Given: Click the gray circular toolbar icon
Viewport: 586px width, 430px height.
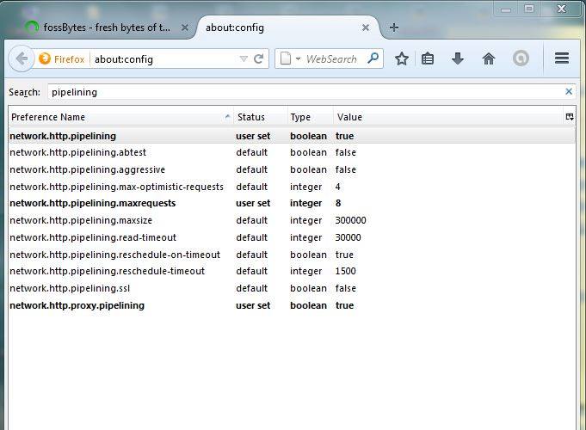Looking at the screenshot, I should point(521,59).
